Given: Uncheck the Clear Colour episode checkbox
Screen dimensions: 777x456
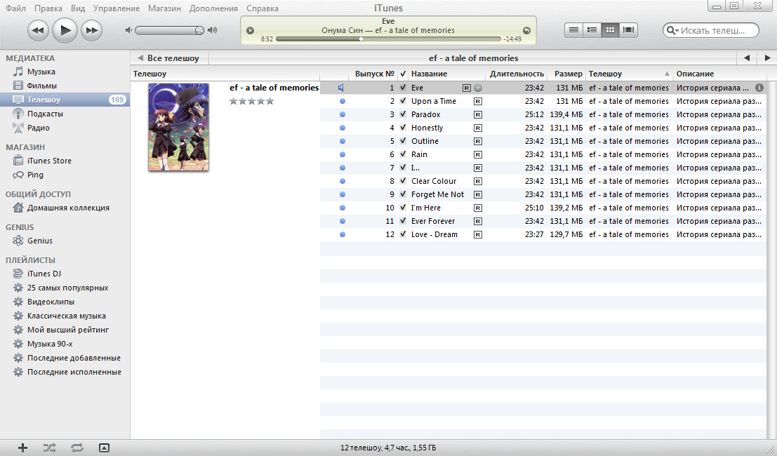Looking at the screenshot, I should click(403, 181).
